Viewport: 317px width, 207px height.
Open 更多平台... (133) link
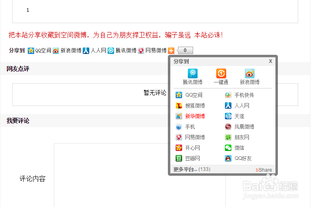192,169
